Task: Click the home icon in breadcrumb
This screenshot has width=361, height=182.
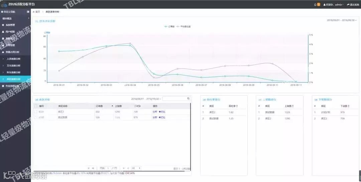Action: 34,12
